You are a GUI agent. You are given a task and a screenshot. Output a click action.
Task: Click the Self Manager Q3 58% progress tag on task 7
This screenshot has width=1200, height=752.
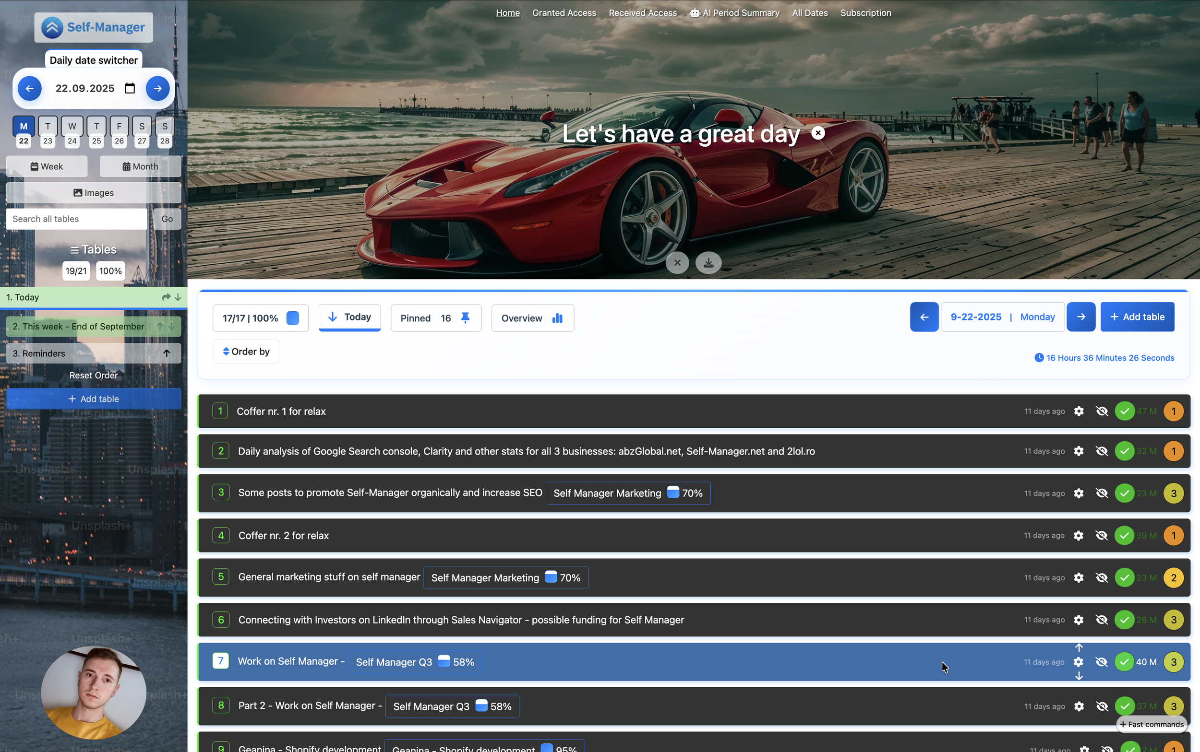[415, 662]
